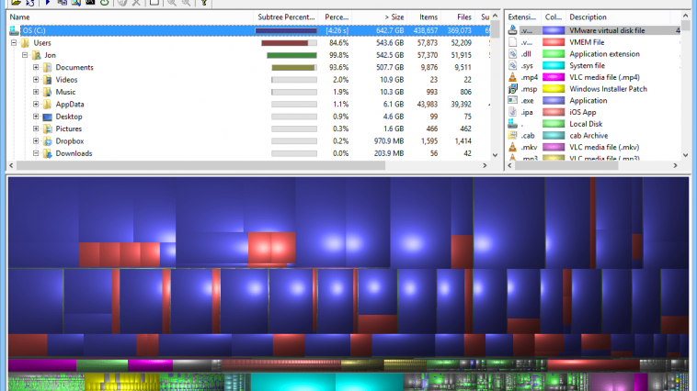
Task: Click the Open folder toolbar icon
Action: (15, 3)
